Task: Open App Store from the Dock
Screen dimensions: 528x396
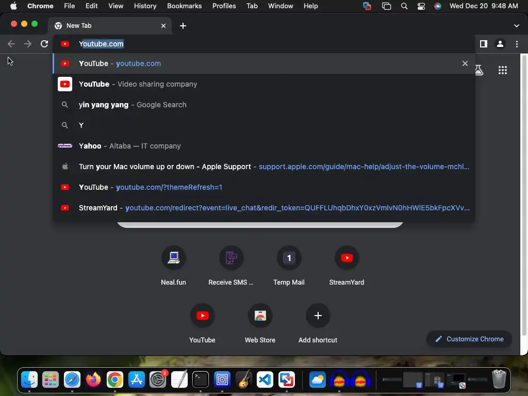Action: point(136,380)
